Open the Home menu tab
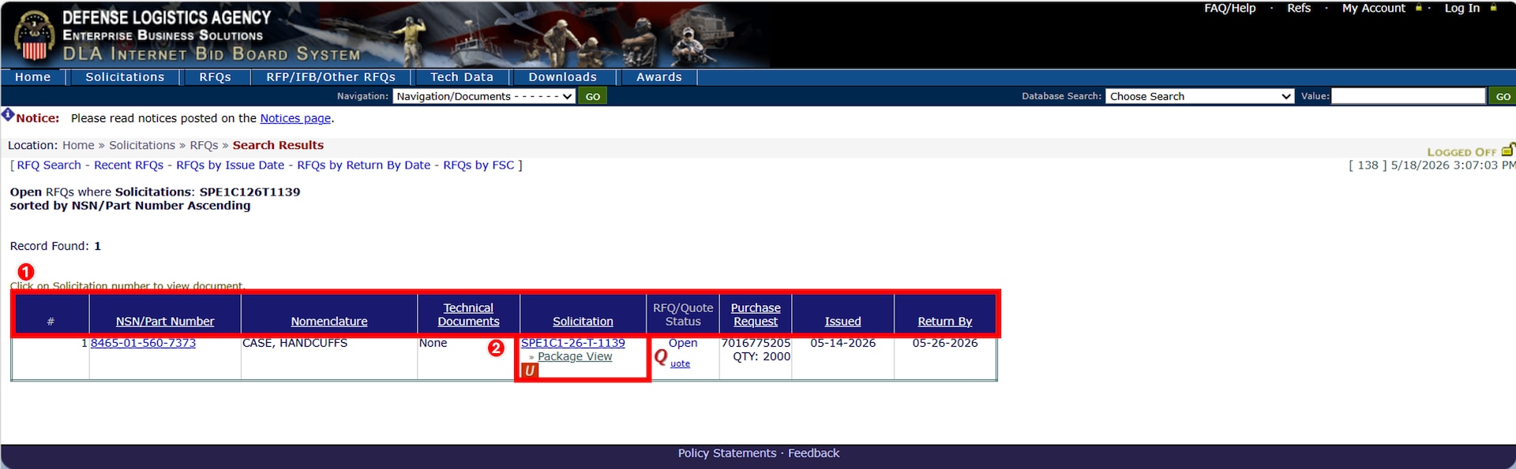The image size is (1516, 469). tap(33, 77)
